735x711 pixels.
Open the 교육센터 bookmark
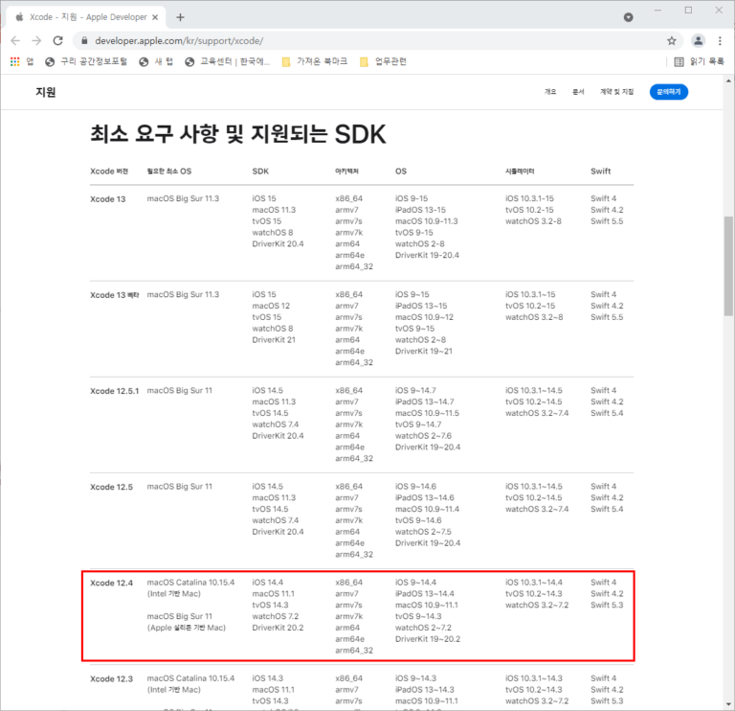click(x=228, y=61)
